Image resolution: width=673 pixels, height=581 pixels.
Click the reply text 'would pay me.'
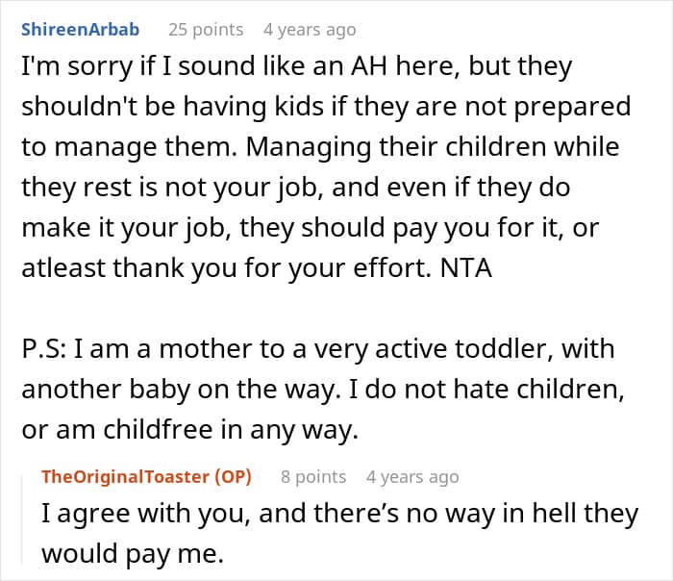tap(133, 554)
